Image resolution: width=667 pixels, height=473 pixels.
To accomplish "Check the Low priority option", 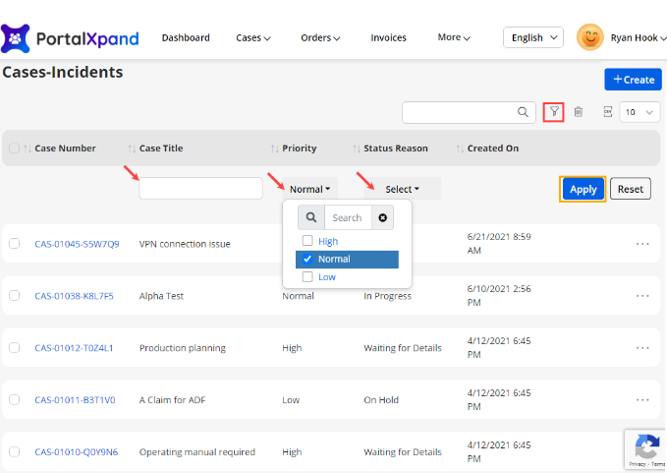I will pos(307,277).
